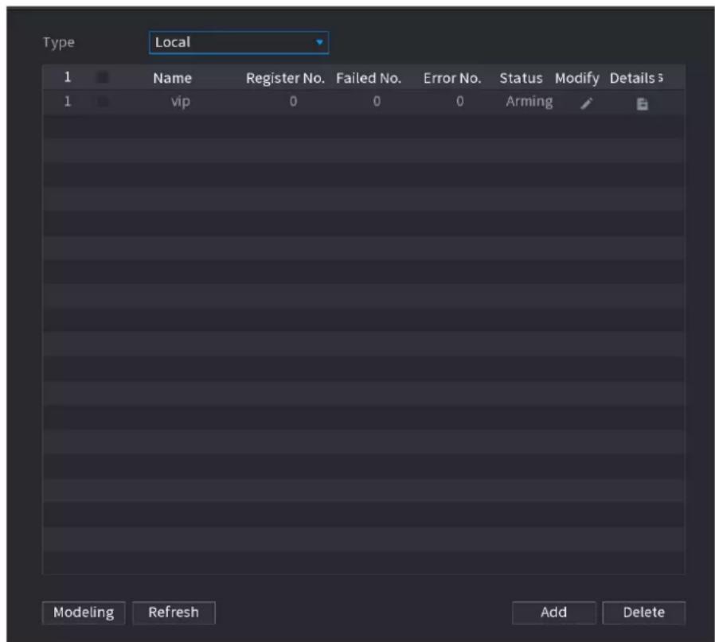Click the Delete button
The height and width of the screenshot is (642, 715).
(643, 613)
